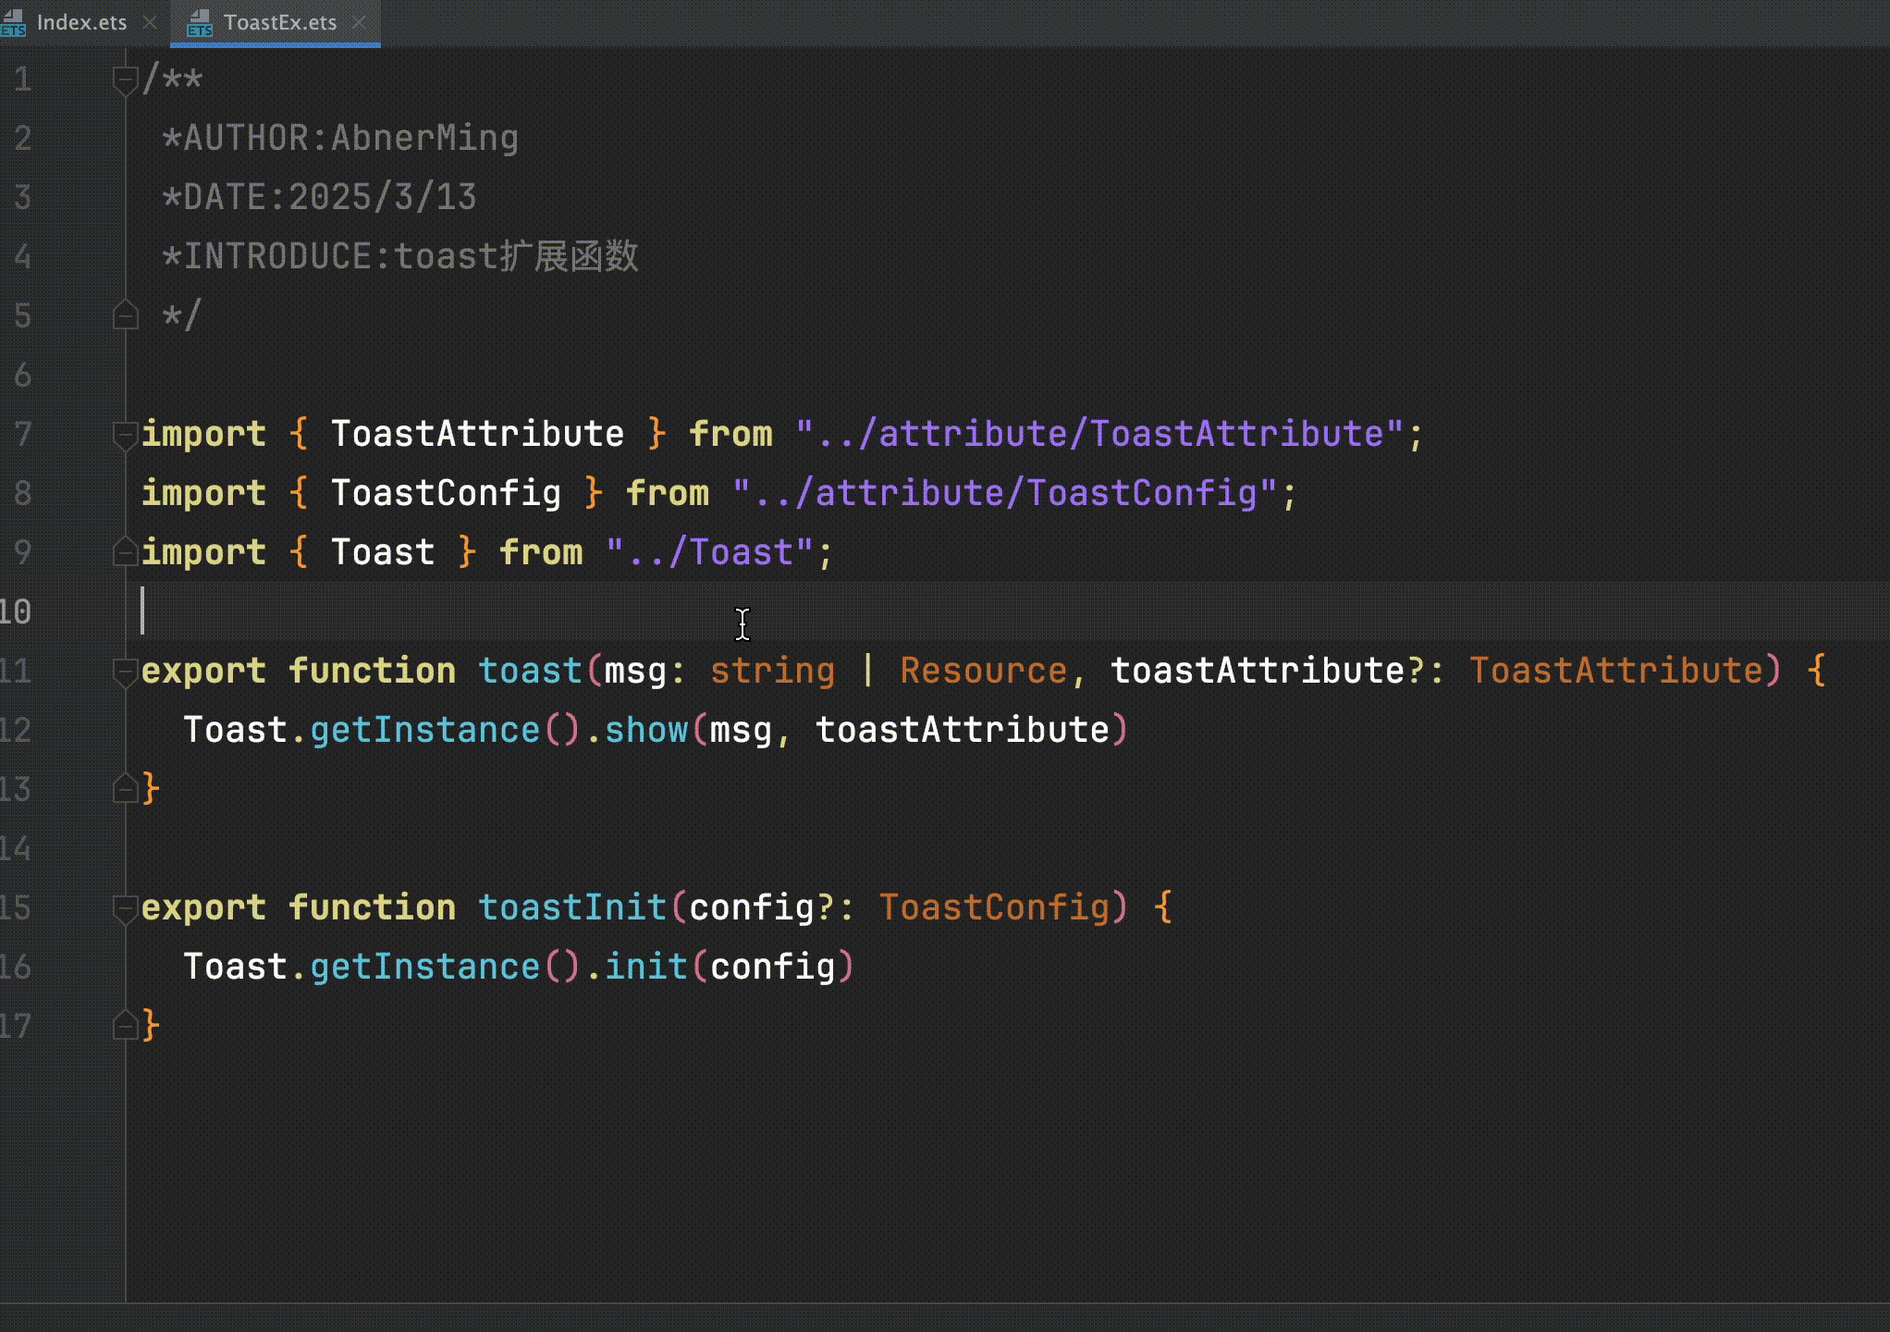The image size is (1890, 1332).
Task: Click the ToastConfig parameter type on line 15
Action: (993, 907)
